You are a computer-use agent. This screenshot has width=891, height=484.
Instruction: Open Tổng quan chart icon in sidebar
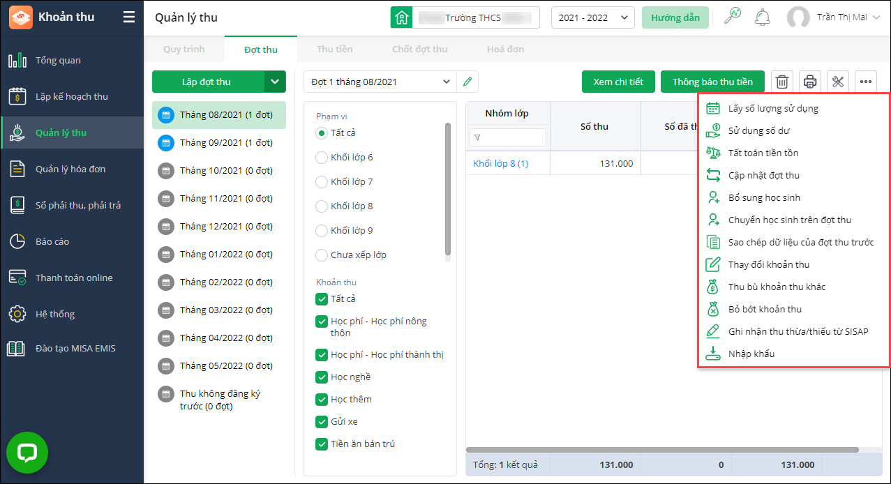17,60
